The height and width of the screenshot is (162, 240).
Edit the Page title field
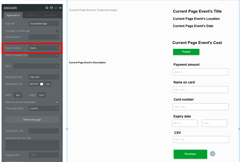[44, 24]
